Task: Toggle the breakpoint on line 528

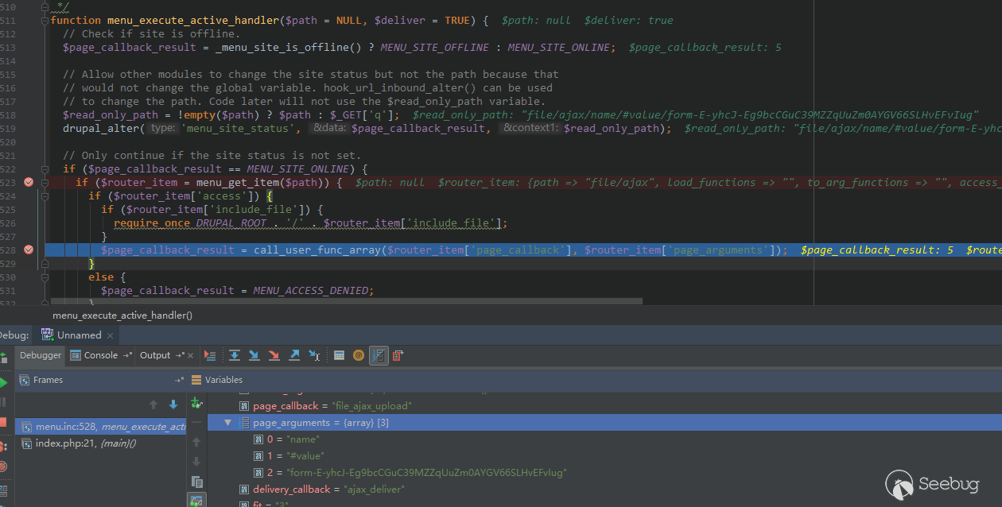Action: pos(29,250)
